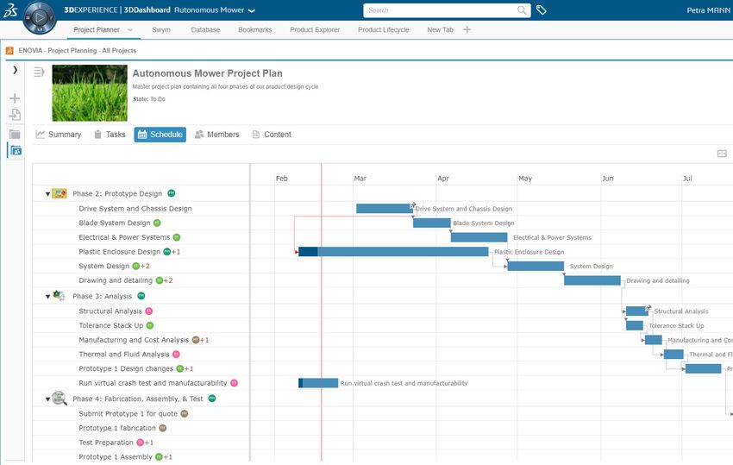Image resolution: width=733 pixels, height=465 pixels.
Task: Click Phase 3 Analysis icon
Action: coord(60,296)
